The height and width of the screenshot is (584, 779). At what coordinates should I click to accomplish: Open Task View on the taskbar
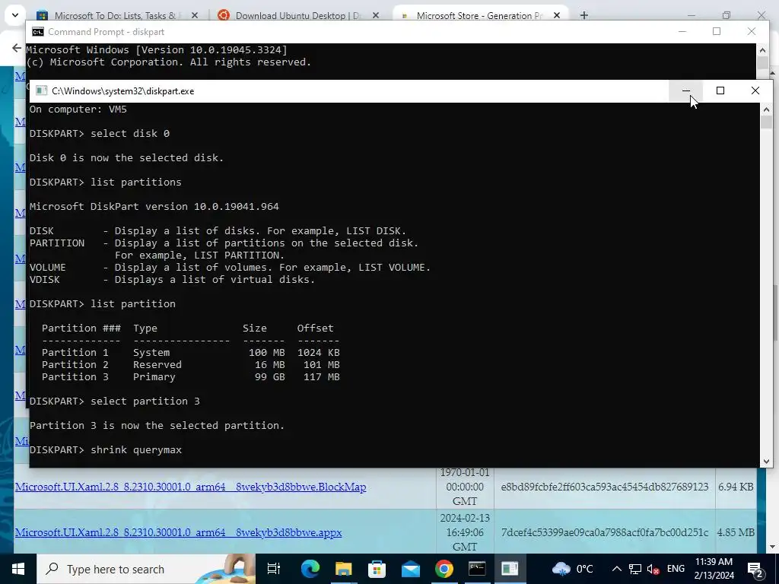click(274, 569)
